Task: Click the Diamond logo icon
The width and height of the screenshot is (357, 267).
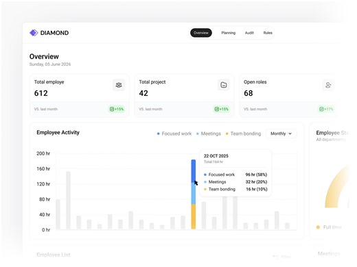Action: [34, 33]
